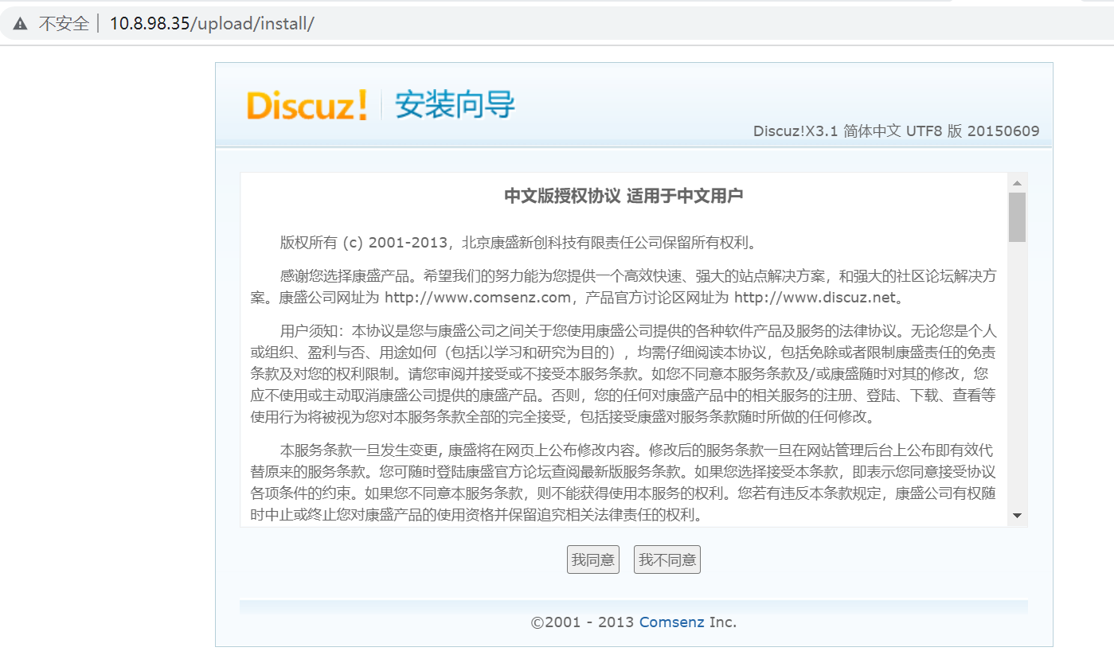Click the paragraph starting 用户须知
Image resolution: width=1114 pixels, height=659 pixels.
[x=623, y=373]
